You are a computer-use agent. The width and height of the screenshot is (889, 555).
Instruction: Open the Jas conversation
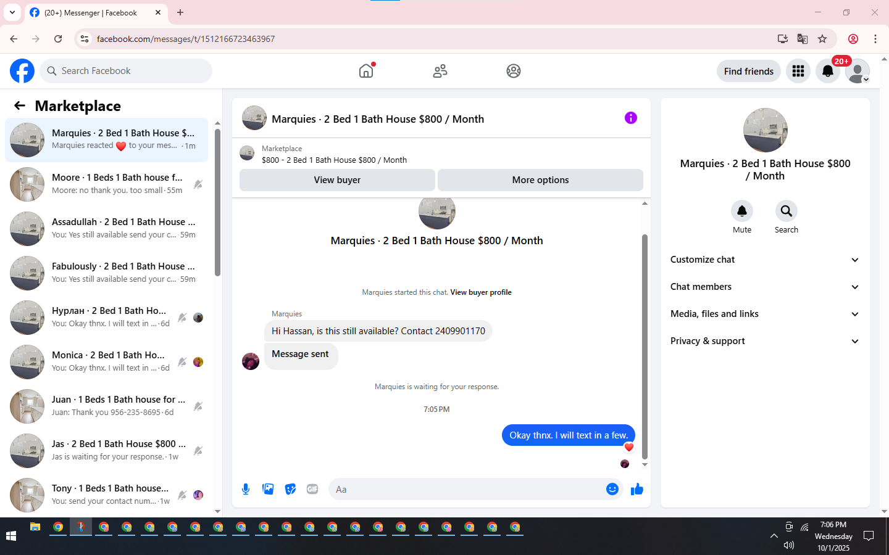click(106, 451)
